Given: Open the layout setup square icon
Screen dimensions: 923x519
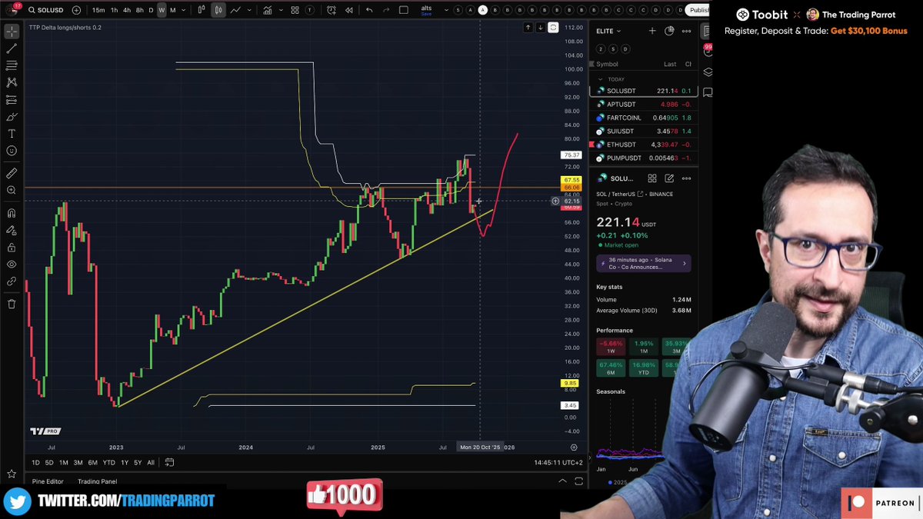Looking at the screenshot, I should click(405, 10).
